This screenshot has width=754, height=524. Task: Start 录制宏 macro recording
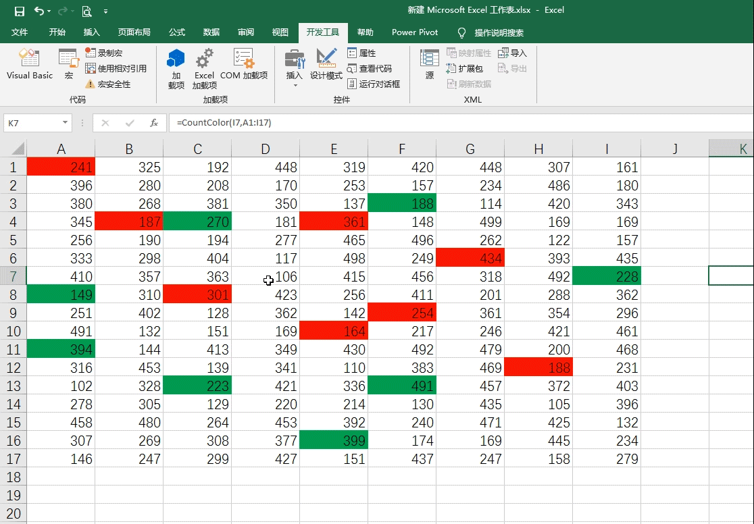coord(104,53)
